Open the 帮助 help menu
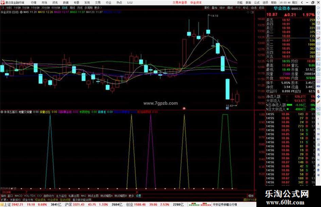This screenshot has height=207, width=321. [274, 3]
